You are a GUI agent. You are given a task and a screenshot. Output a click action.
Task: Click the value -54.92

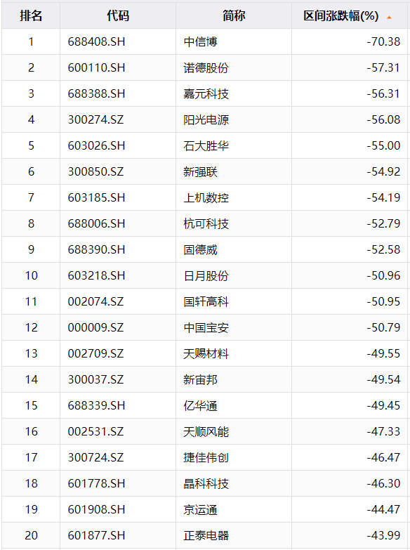click(x=383, y=171)
